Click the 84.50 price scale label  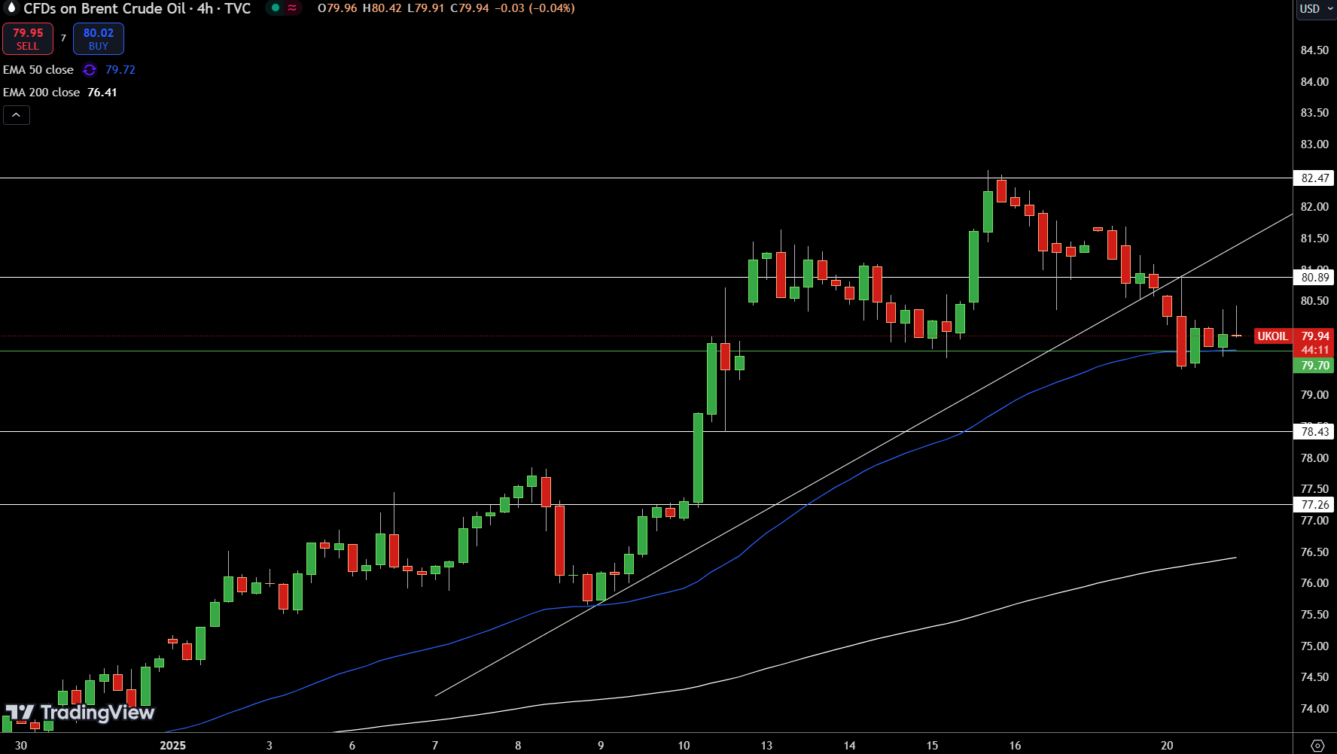tap(1314, 50)
